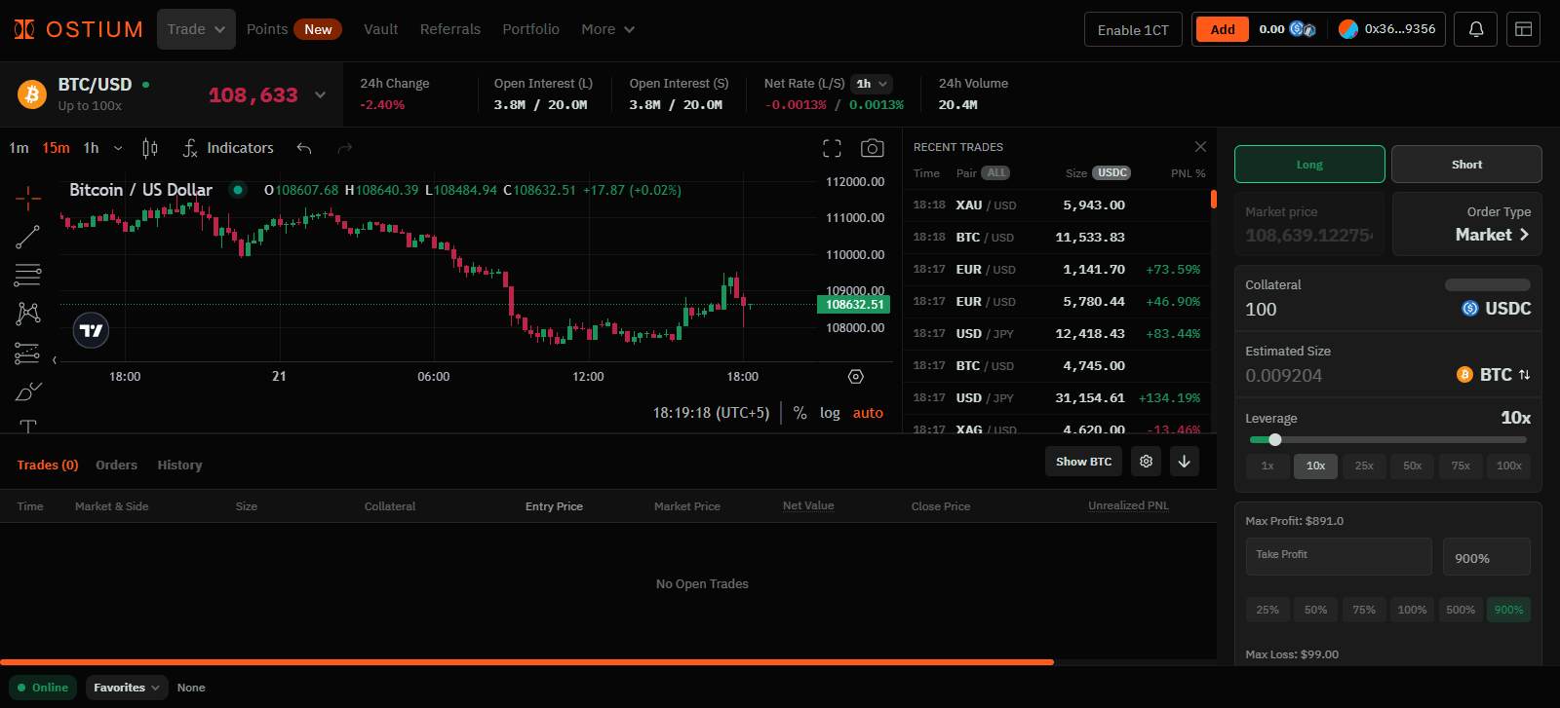1560x708 pixels.
Task: Select the Long position toggle
Action: (x=1308, y=165)
